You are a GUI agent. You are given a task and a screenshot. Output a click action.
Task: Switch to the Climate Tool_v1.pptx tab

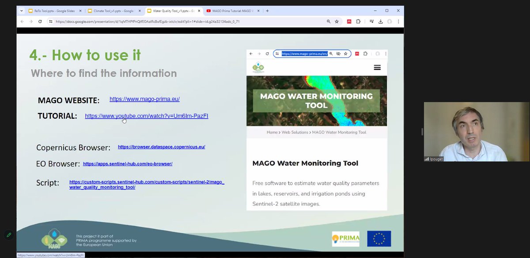tap(114, 11)
